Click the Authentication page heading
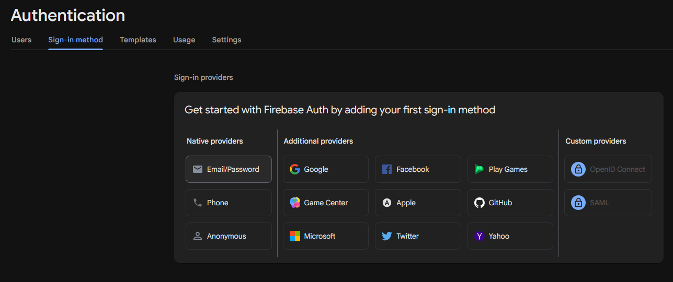The width and height of the screenshot is (673, 282). (68, 15)
